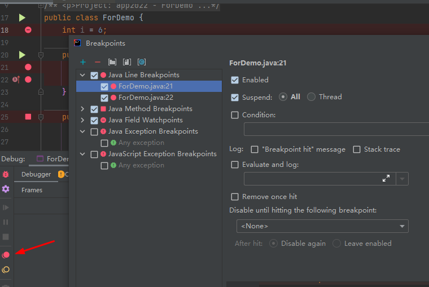Uncheck ForDemo.java:22 breakpoint checkbox

click(104, 98)
